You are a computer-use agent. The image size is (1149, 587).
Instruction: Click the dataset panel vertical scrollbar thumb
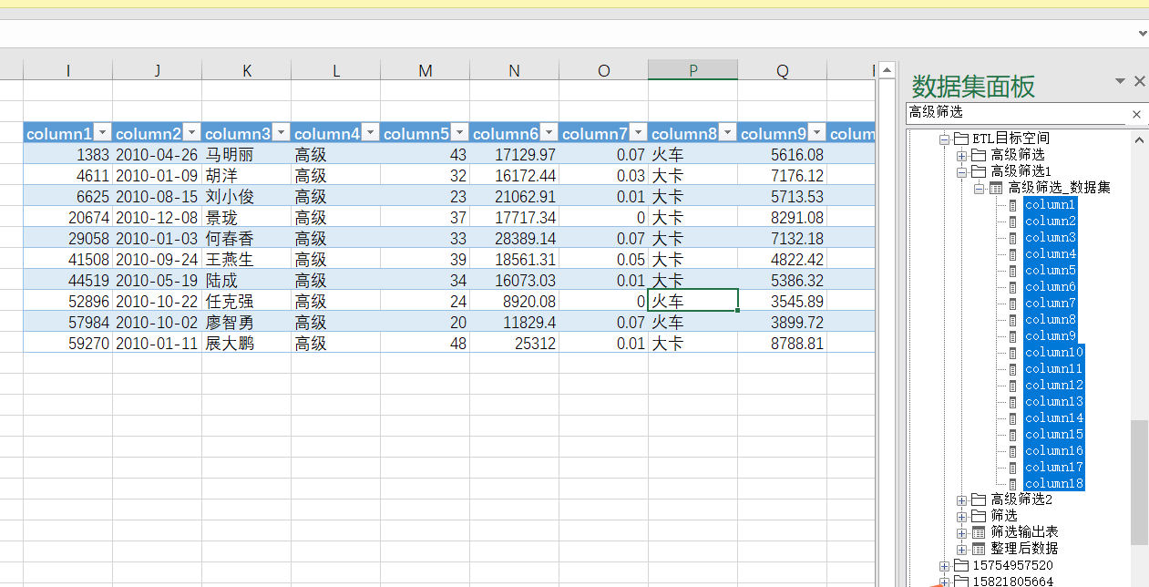pos(1139,481)
